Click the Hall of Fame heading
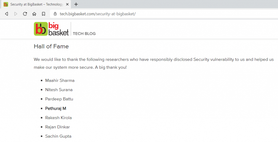Image resolution: width=278 pixels, height=142 pixels. (51, 46)
